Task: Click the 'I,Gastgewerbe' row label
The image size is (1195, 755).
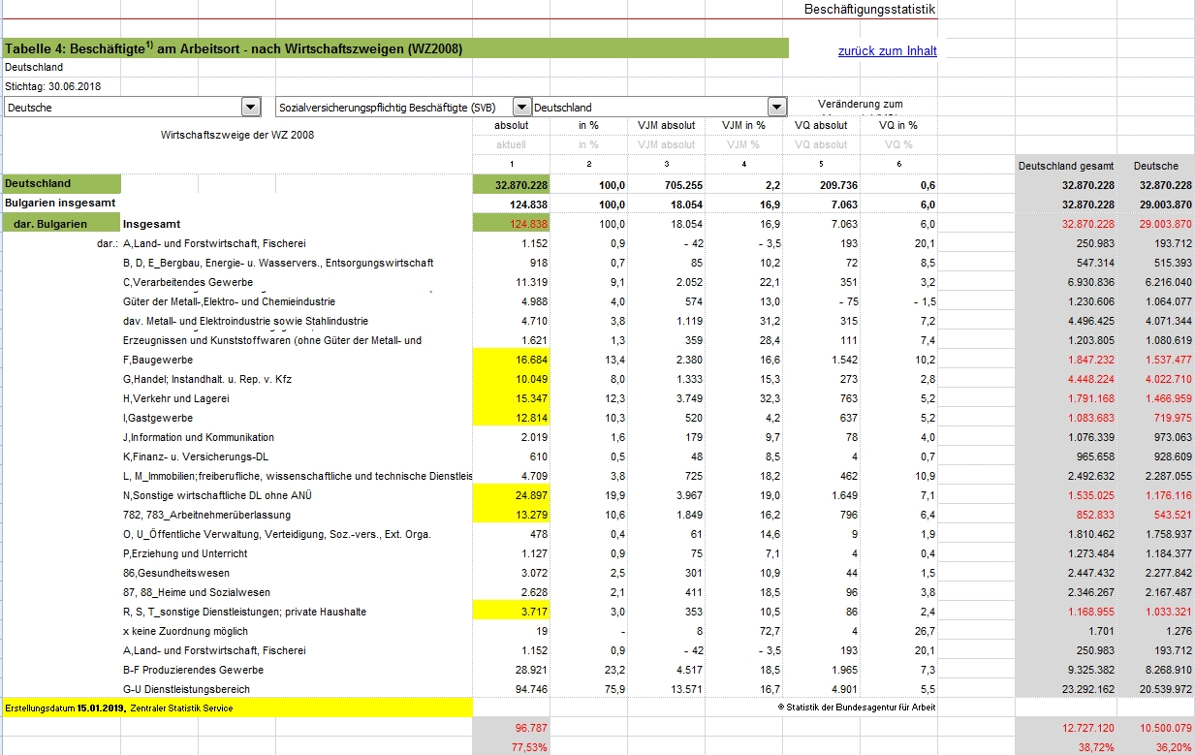Action: 158,418
